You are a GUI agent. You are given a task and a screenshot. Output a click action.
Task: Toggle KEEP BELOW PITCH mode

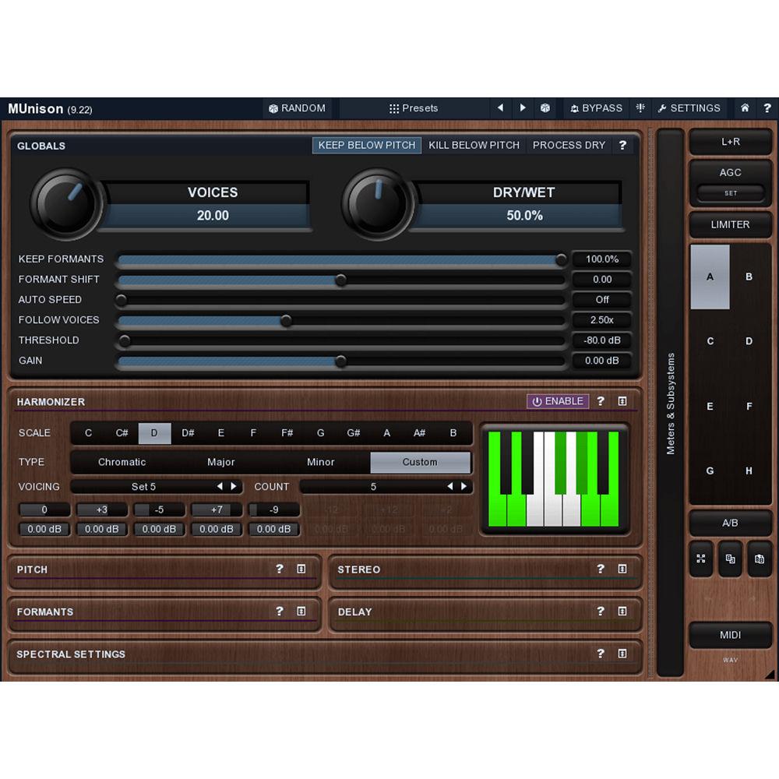(x=366, y=145)
